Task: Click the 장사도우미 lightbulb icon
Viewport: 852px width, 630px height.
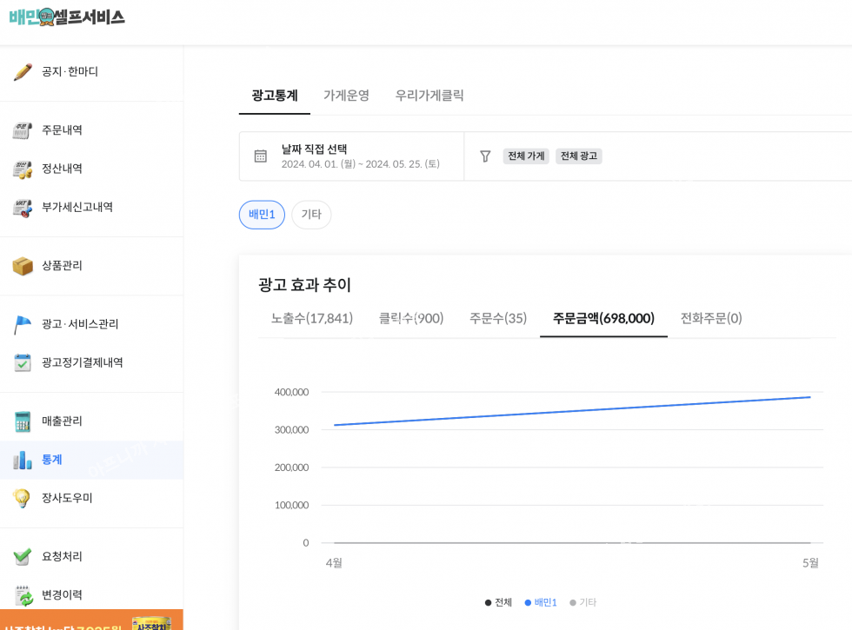Action: 23,498
